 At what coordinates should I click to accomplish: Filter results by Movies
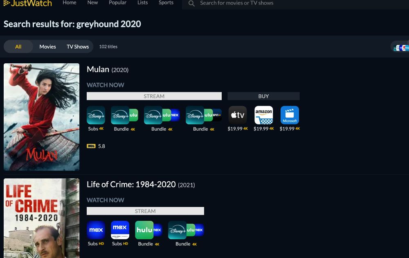[47, 47]
